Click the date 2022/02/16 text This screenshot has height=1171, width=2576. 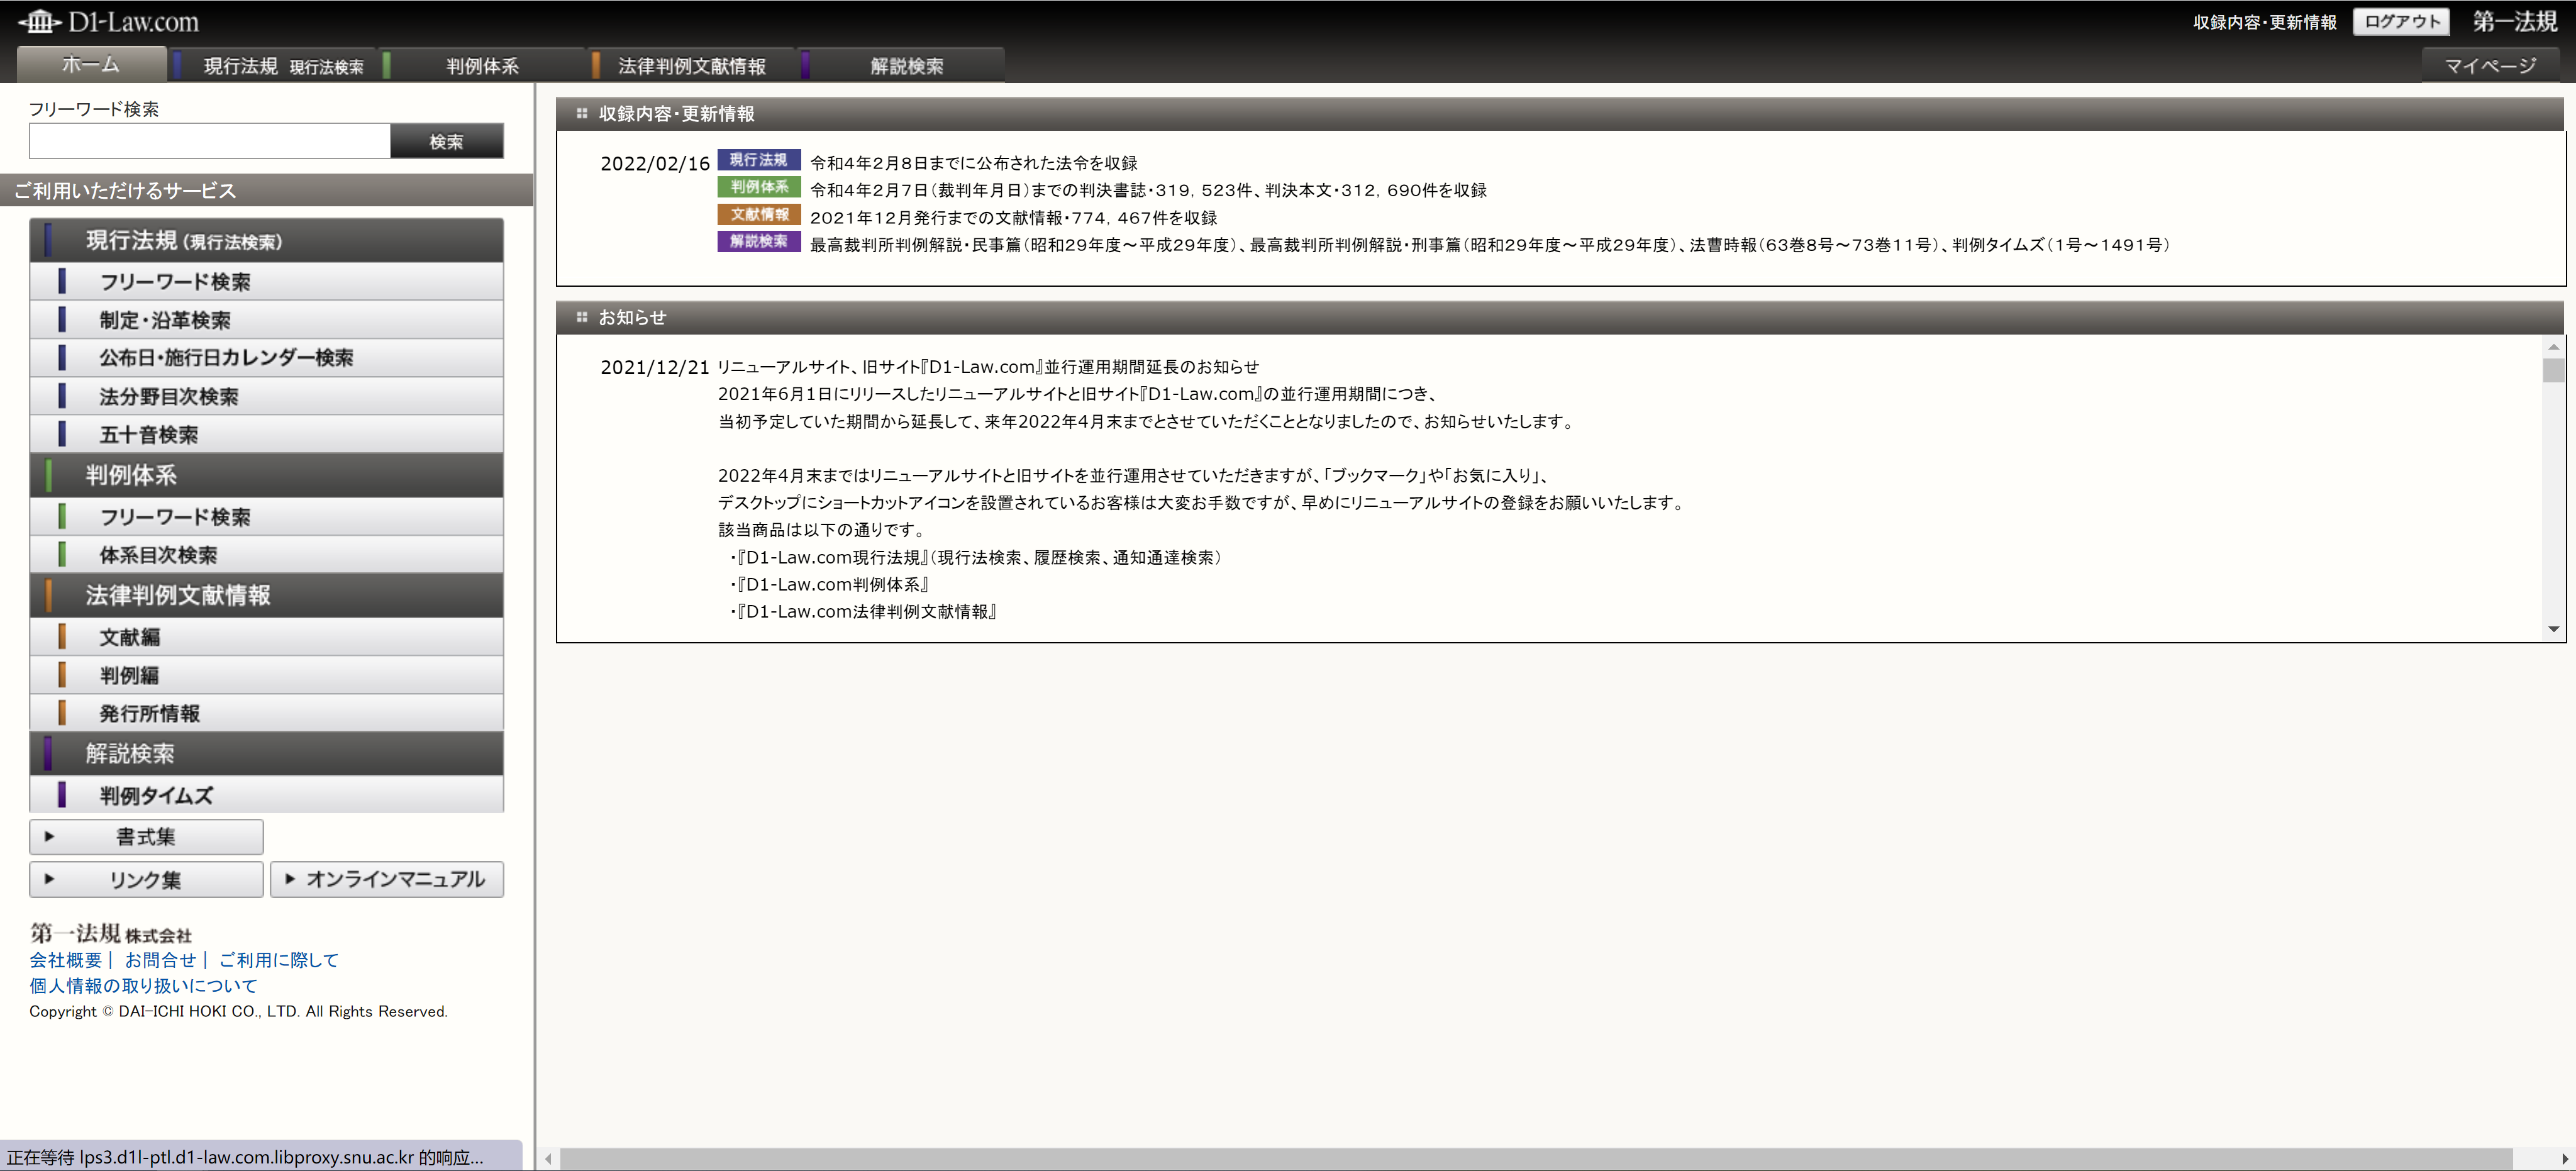[655, 164]
